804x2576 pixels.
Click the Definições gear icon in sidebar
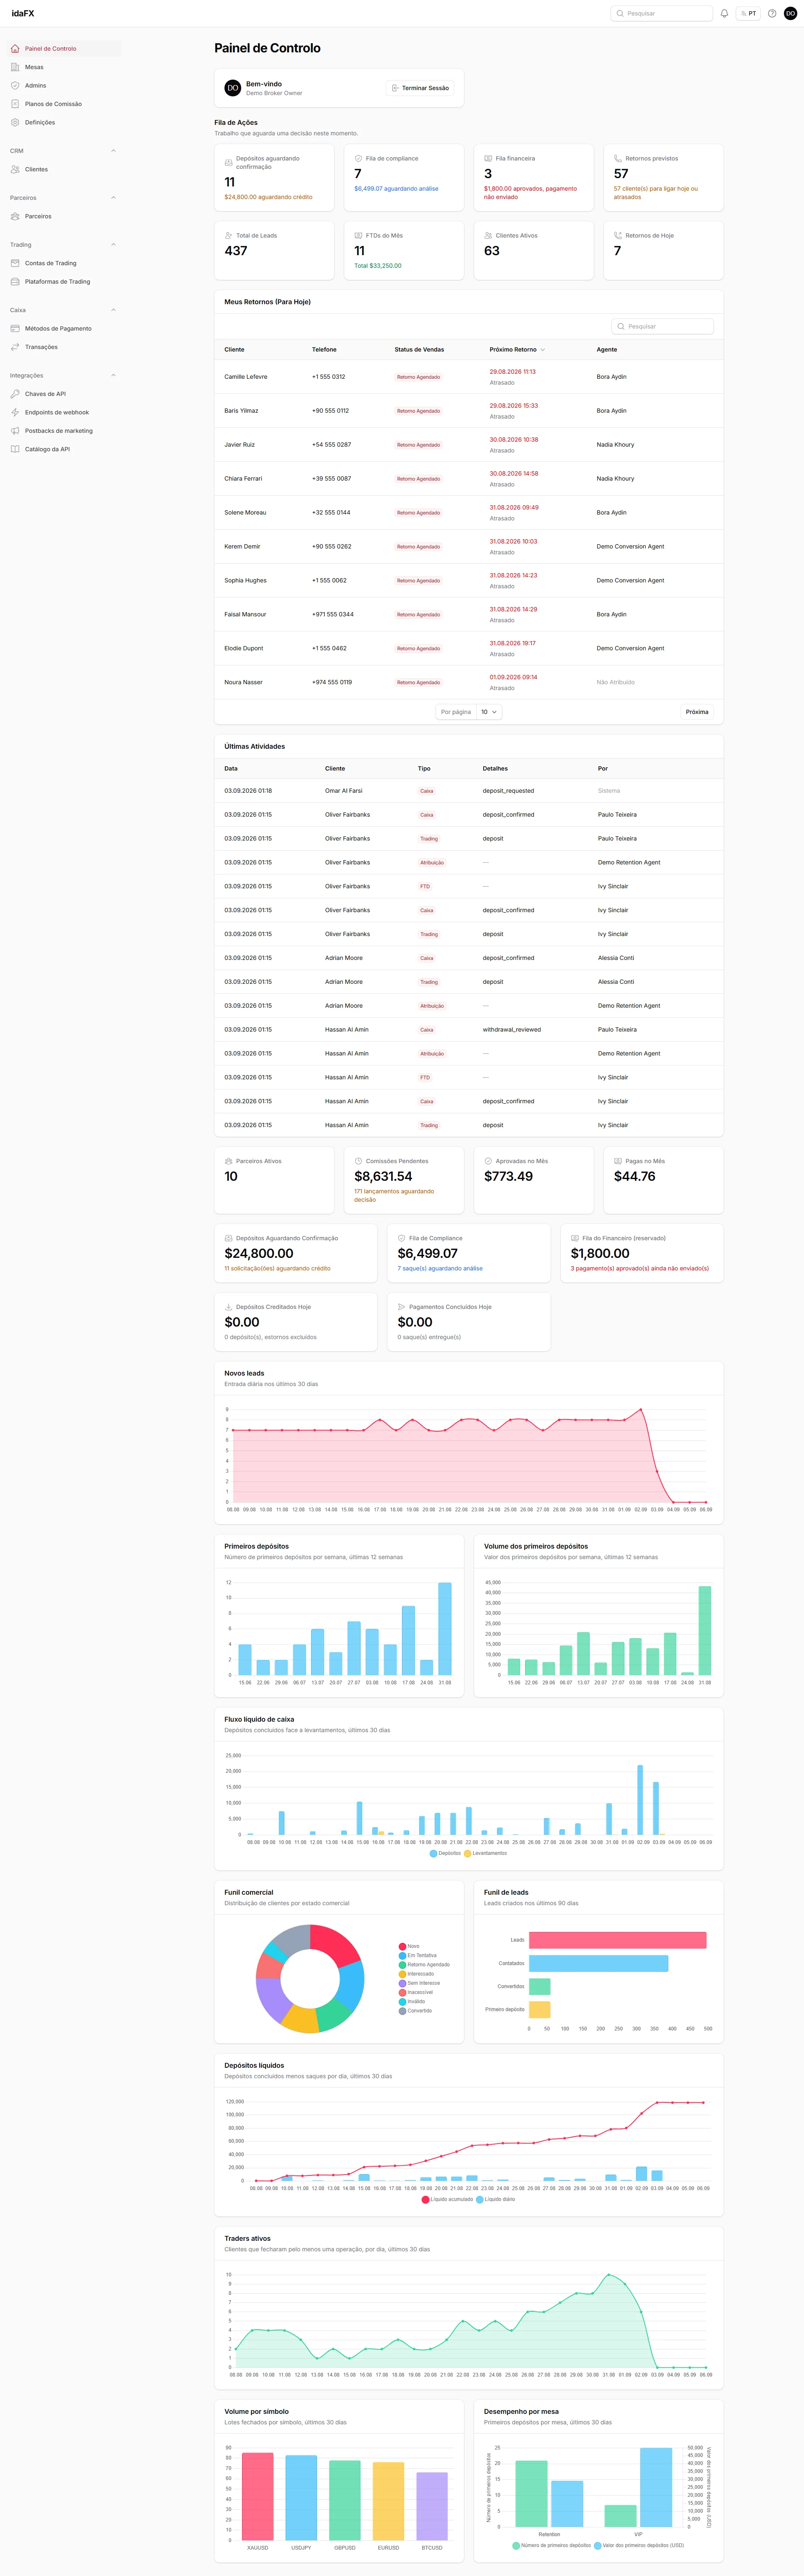pos(15,122)
